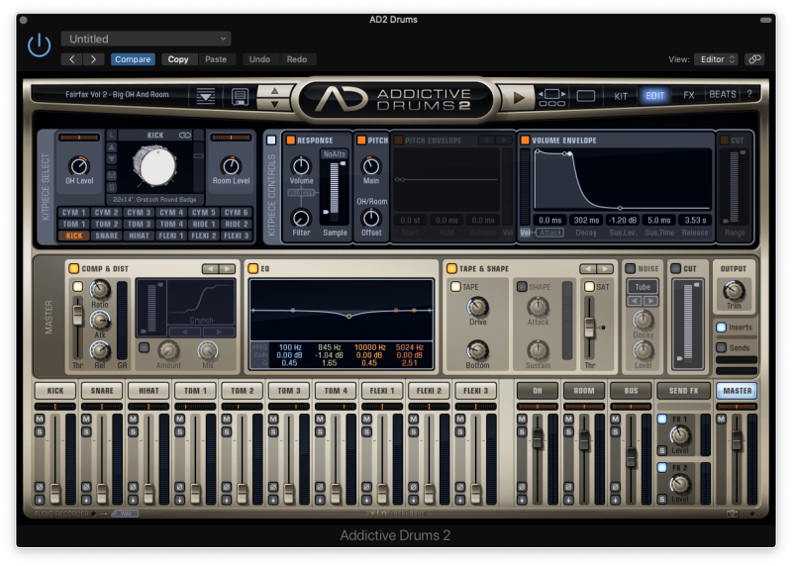
Task: Click the compressor Threshold slider
Action: pos(77,314)
